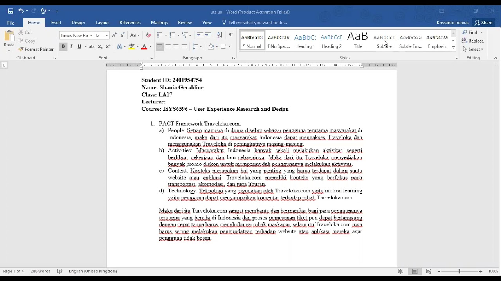501x281 pixels.
Task: Copy the selected text
Action: pyautogui.click(x=27, y=41)
